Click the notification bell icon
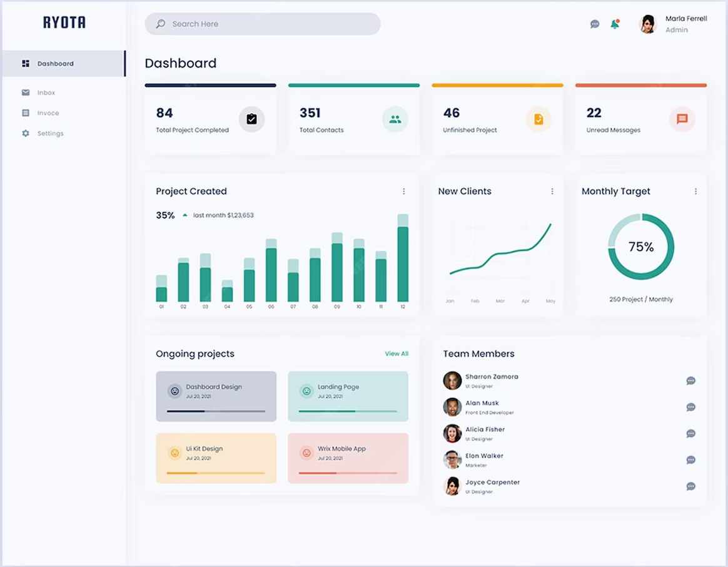Image resolution: width=728 pixels, height=567 pixels. coord(614,24)
